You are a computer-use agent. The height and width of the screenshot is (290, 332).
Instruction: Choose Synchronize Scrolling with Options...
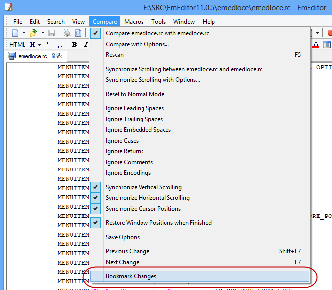click(x=200, y=80)
